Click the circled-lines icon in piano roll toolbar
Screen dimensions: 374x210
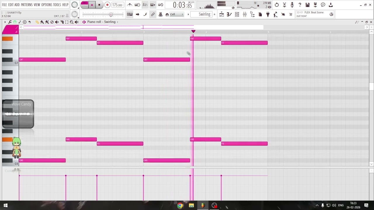click(25, 22)
